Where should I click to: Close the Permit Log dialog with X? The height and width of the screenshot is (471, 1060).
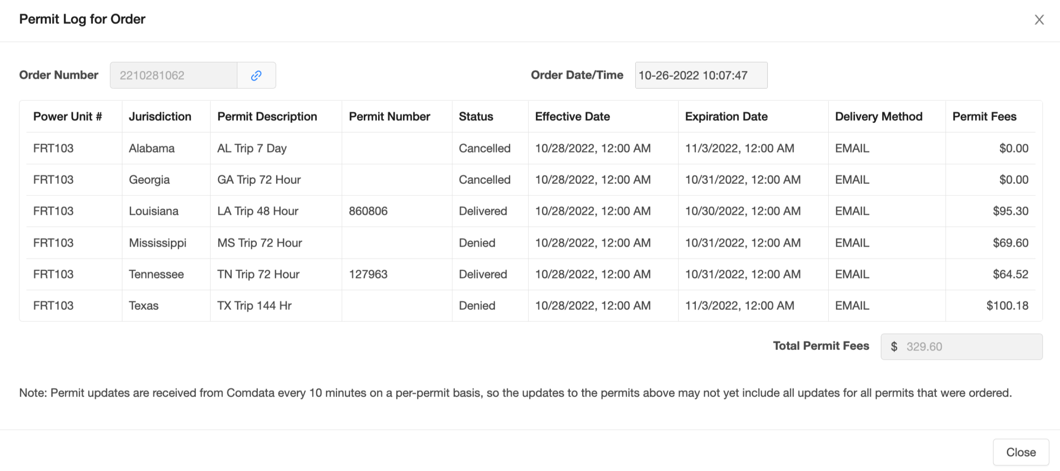pyautogui.click(x=1039, y=20)
